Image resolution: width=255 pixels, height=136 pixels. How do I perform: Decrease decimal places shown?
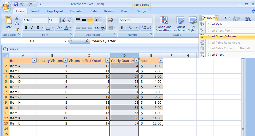(x=149, y=28)
